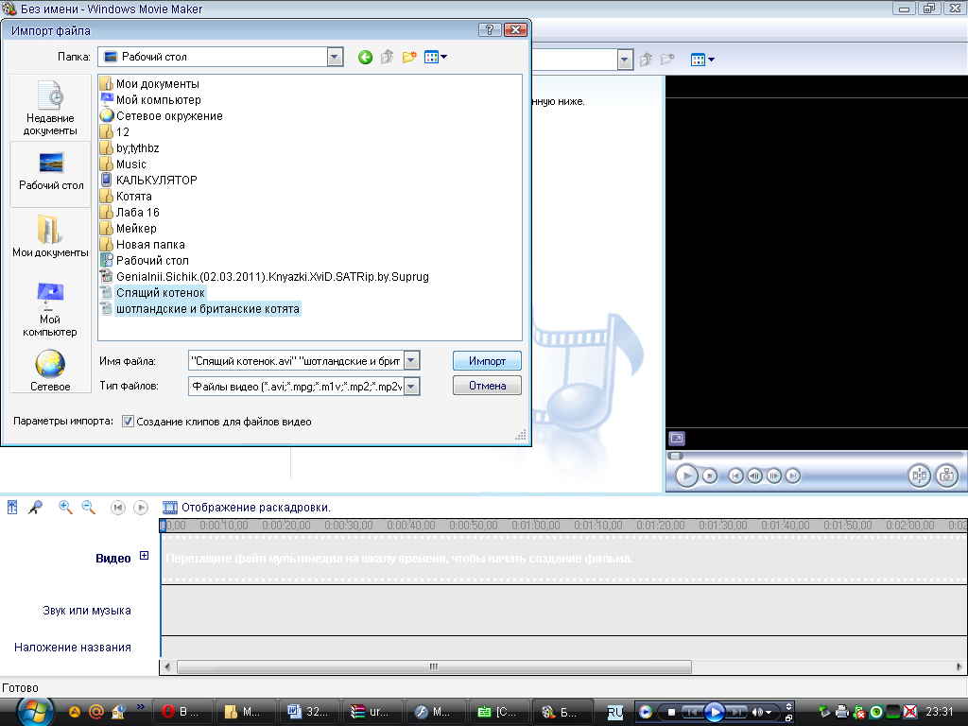Click timeline ruler at 0:01:00,00
This screenshot has height=726, width=968.
point(536,526)
